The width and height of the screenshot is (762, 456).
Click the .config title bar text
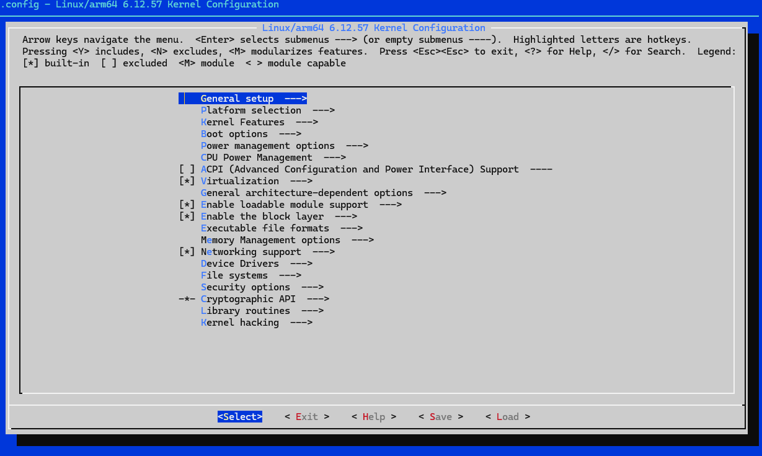click(140, 5)
